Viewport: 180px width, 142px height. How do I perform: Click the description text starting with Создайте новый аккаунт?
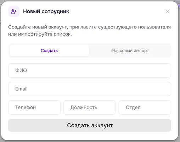(89, 31)
